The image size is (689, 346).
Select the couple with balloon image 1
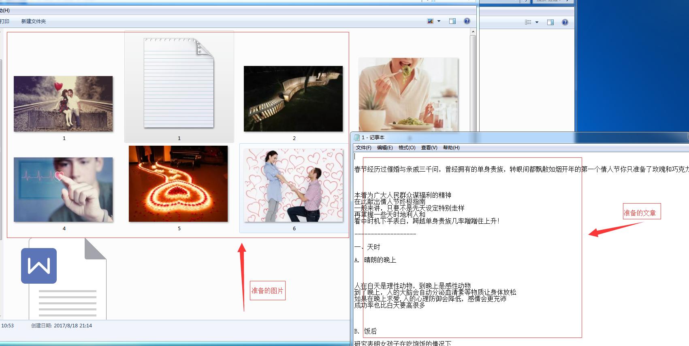pyautogui.click(x=63, y=104)
